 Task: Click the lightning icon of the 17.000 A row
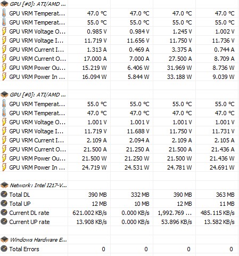(4, 59)
